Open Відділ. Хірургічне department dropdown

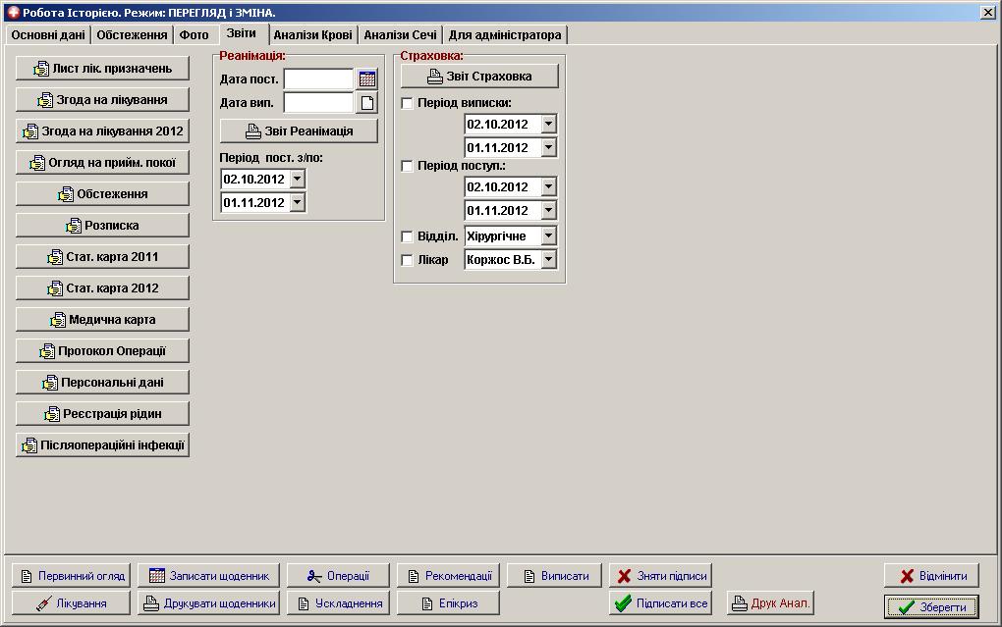click(548, 235)
